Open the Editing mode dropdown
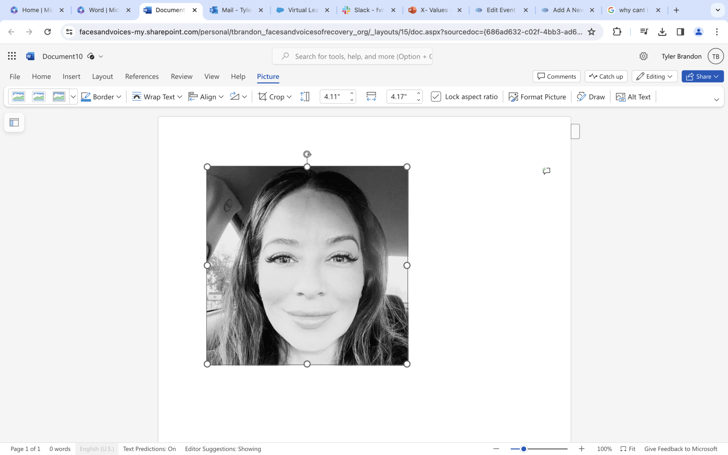The height and width of the screenshot is (455, 728). point(654,76)
